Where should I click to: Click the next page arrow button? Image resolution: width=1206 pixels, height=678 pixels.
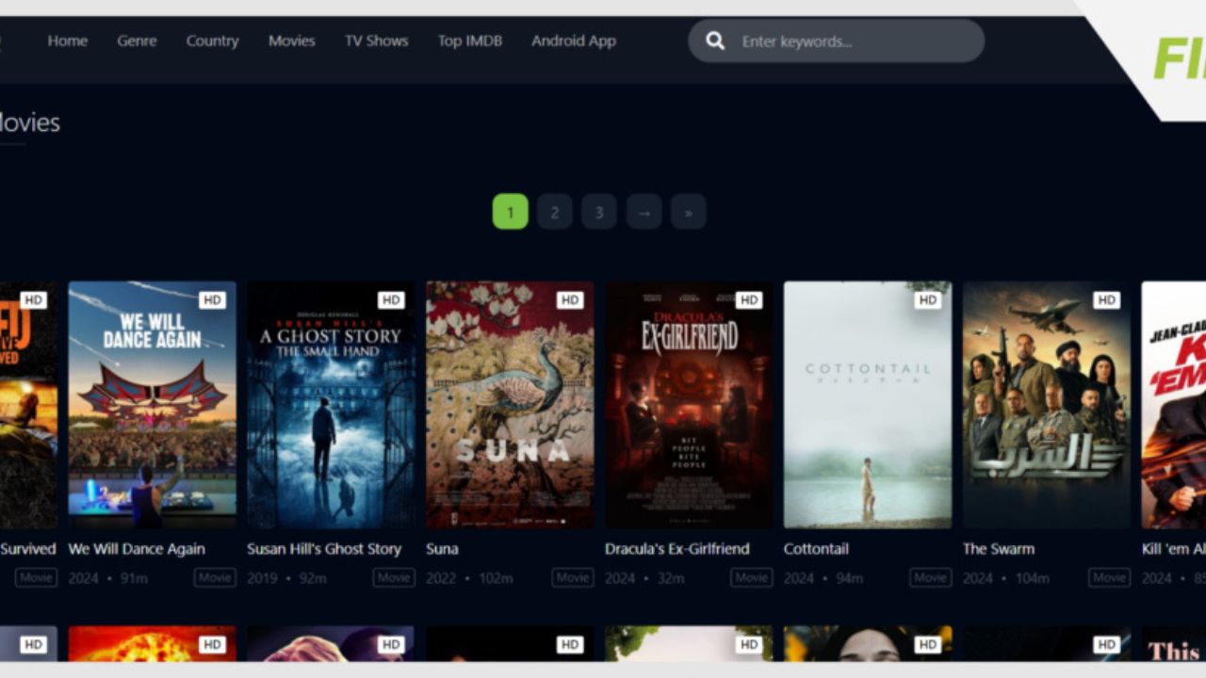point(644,212)
